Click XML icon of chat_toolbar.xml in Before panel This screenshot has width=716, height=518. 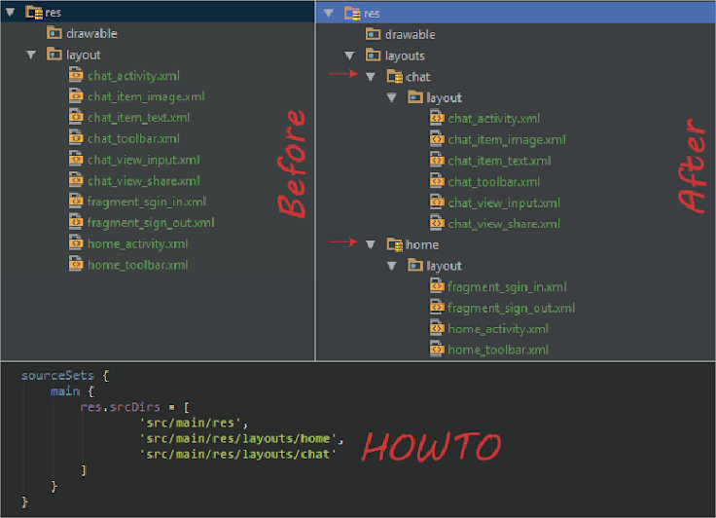[x=76, y=137]
